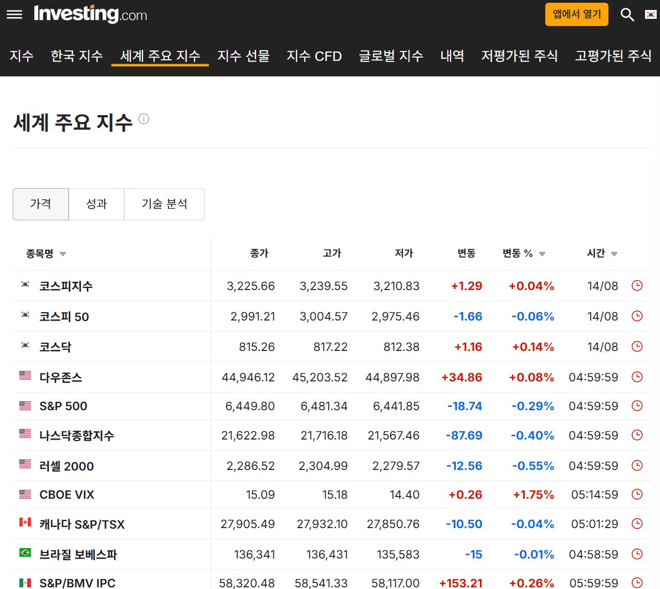
Task: Click the 고가 column header
Action: [x=332, y=253]
